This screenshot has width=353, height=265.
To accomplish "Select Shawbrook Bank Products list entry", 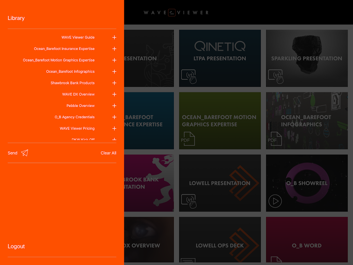I will tap(72, 83).
